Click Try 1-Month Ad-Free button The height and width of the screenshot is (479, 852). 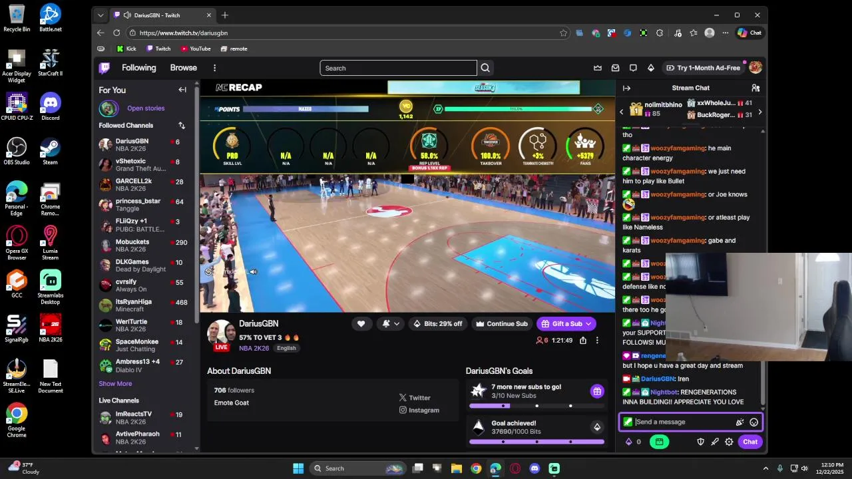[702, 68]
